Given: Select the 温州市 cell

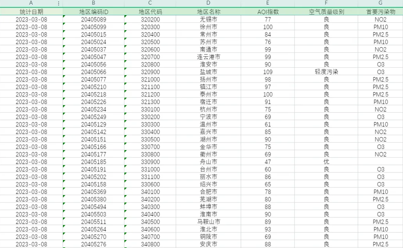Looking at the screenshot, I should (x=208, y=124).
